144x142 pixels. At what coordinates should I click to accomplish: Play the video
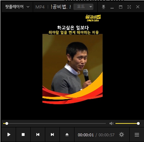[9, 135]
